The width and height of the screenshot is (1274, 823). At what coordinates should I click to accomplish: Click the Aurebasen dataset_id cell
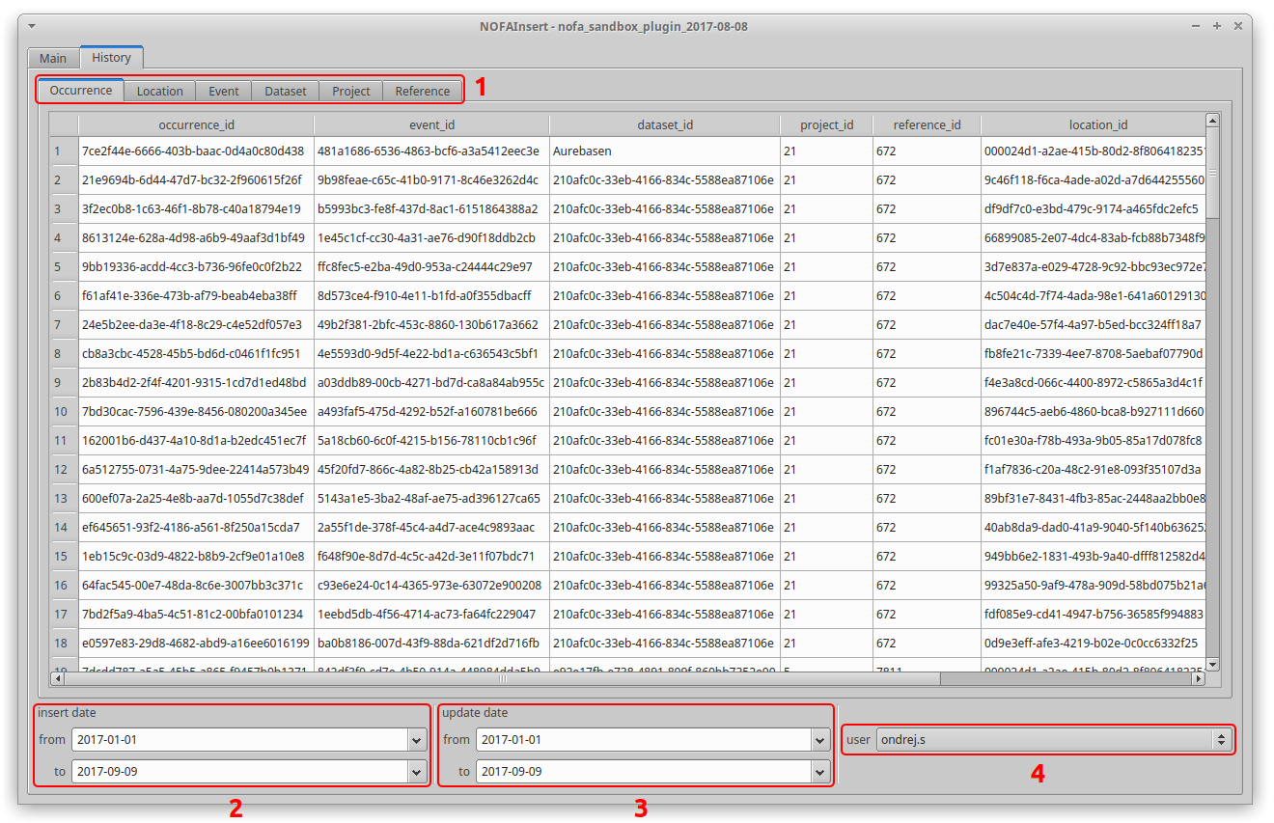click(x=665, y=151)
